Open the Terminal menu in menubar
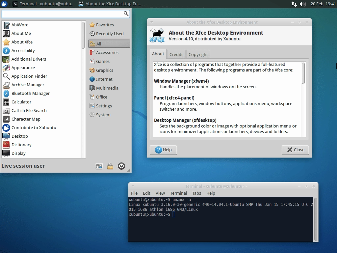 click(178, 193)
